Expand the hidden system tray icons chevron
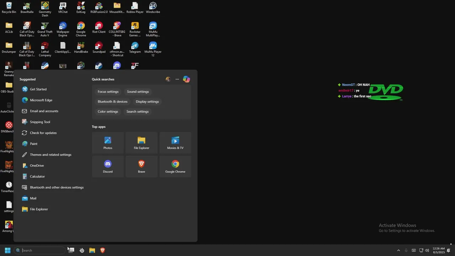455x256 pixels. pyautogui.click(x=398, y=250)
